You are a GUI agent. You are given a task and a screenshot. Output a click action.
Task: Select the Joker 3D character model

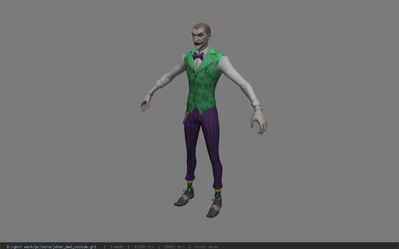(203, 120)
